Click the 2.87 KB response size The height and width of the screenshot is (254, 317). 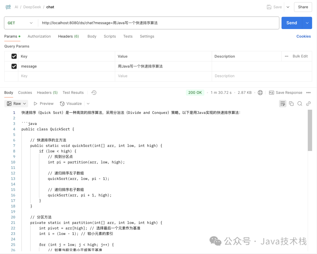point(245,93)
